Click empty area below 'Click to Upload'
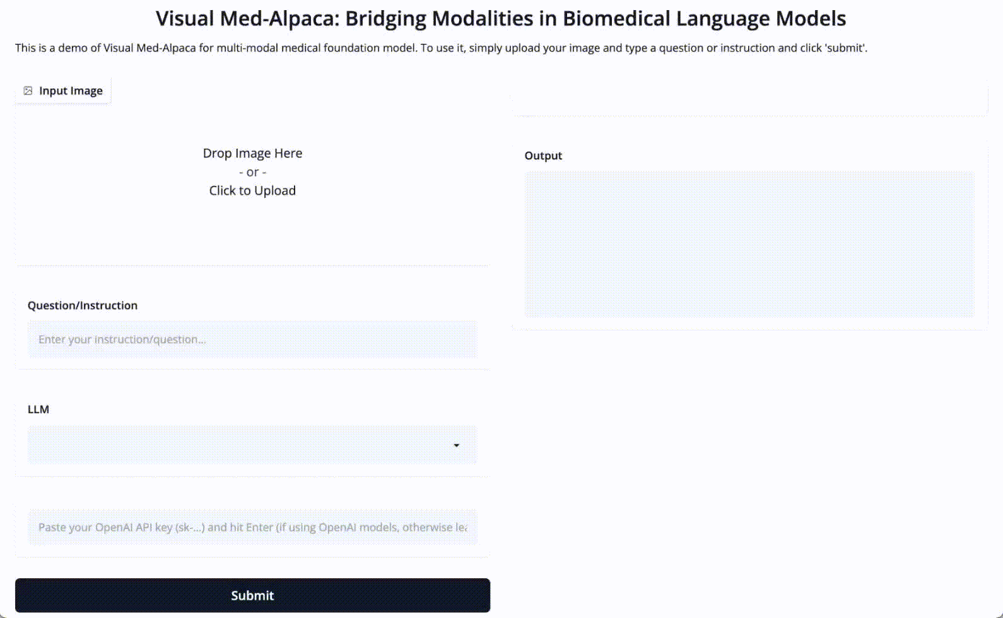Viewport: 1003px width, 618px height. [x=252, y=233]
